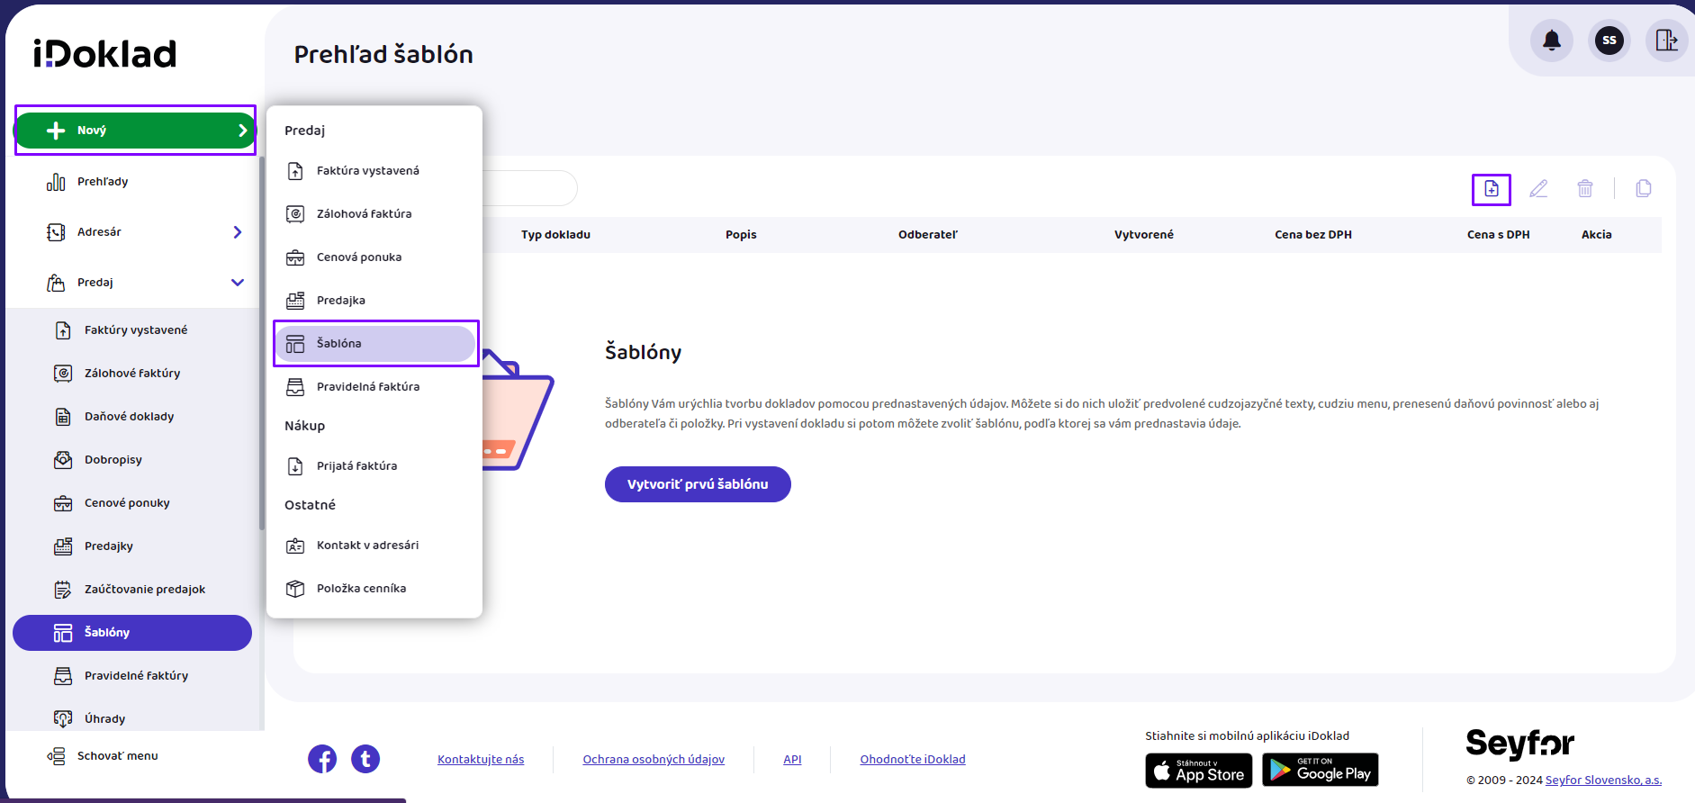Click the Vytvoriť prvú šablónu button
The image size is (1695, 803).
coord(698,484)
